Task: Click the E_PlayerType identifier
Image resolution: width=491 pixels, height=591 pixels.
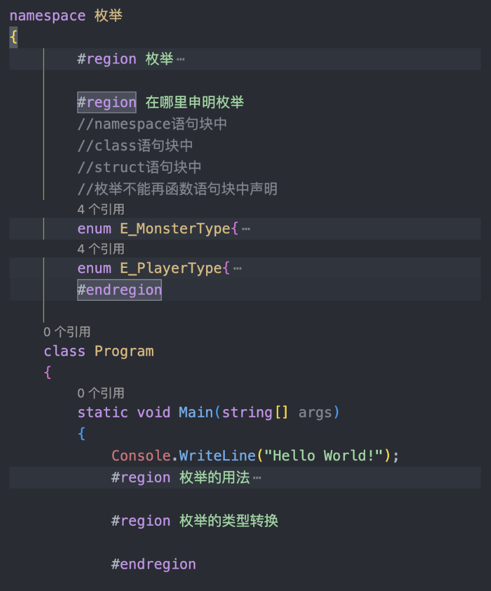Action: click(171, 268)
